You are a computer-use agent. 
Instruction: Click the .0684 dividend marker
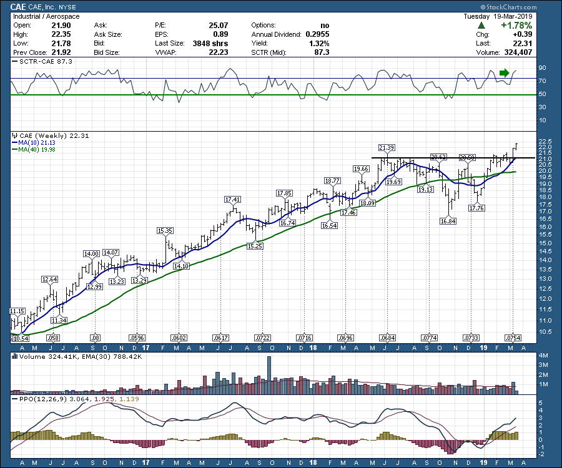pos(387,338)
